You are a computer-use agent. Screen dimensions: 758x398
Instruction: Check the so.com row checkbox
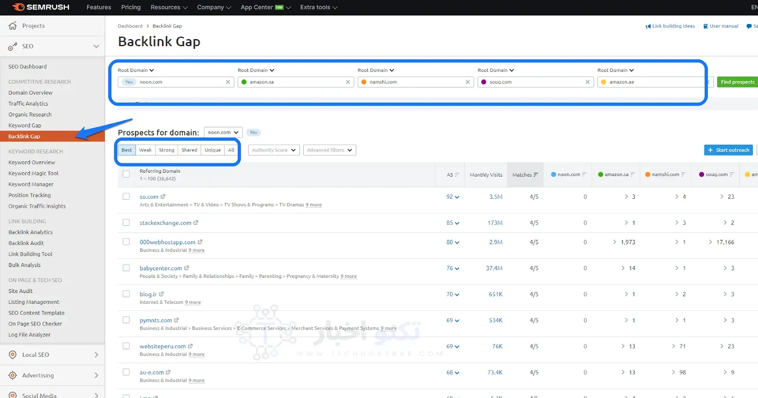(126, 196)
